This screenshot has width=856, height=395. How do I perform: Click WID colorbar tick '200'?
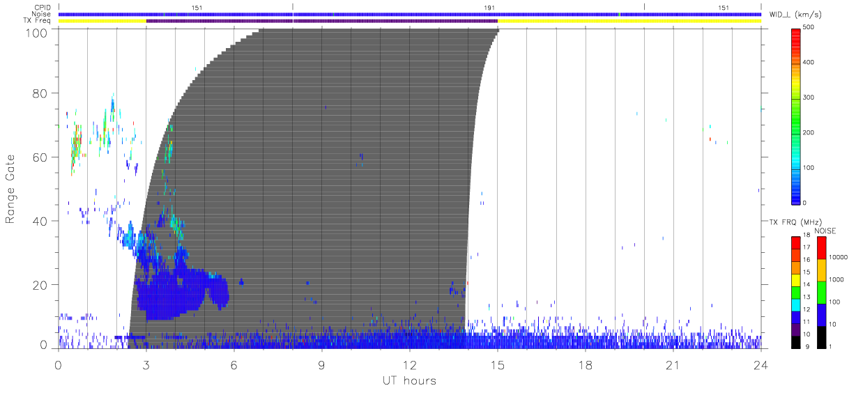(x=809, y=132)
